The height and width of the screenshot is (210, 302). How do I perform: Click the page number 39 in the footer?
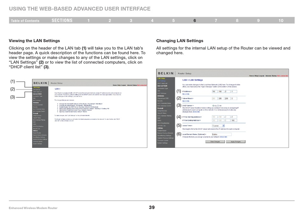click(x=152, y=207)
